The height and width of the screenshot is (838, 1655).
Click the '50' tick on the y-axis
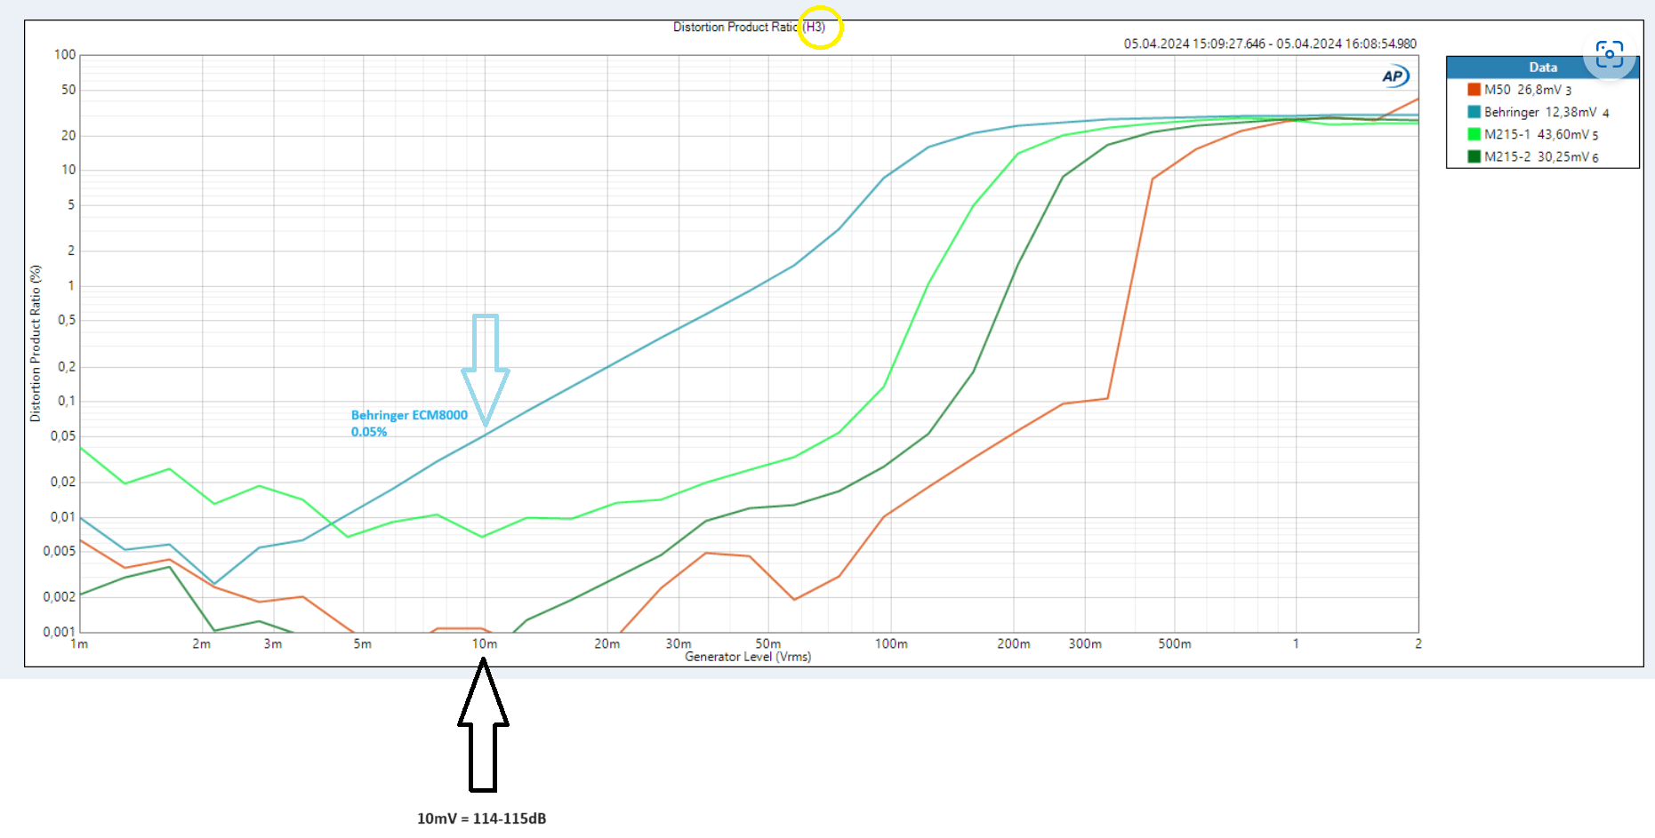click(68, 90)
